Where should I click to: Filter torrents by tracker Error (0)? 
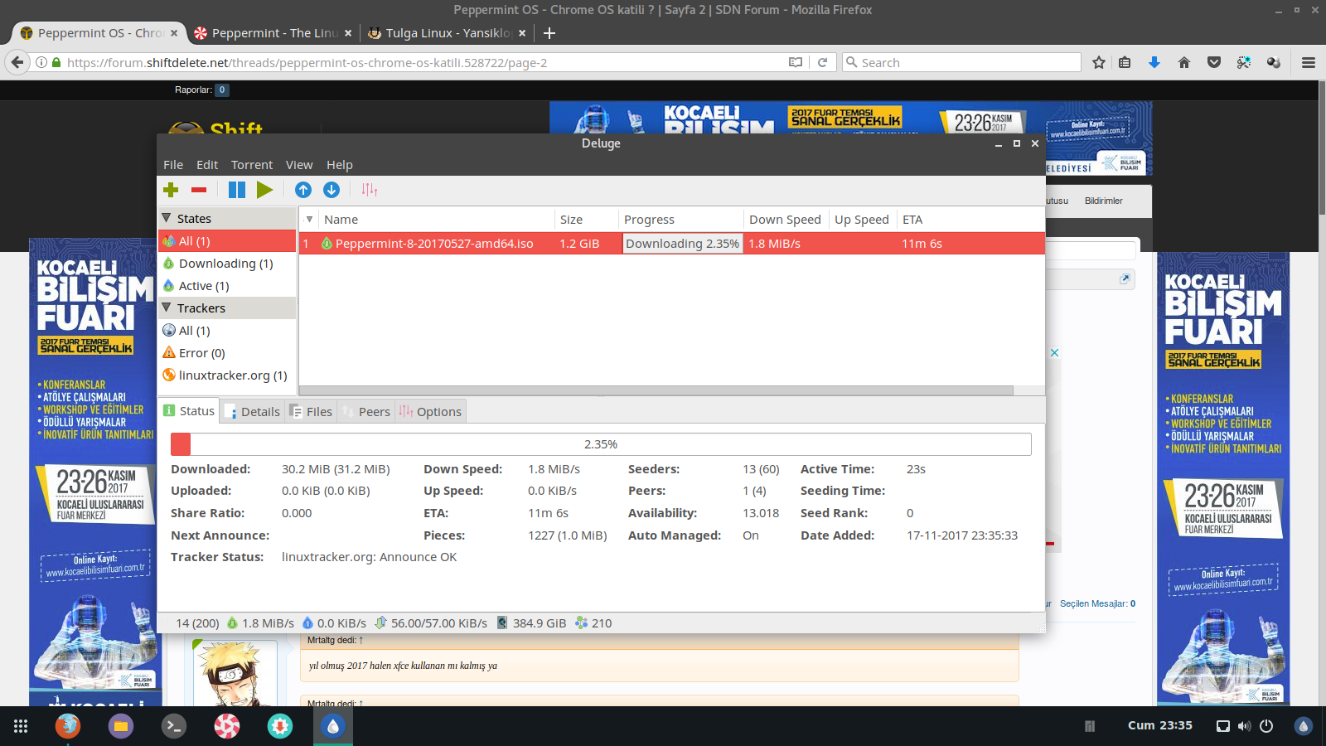(227, 353)
